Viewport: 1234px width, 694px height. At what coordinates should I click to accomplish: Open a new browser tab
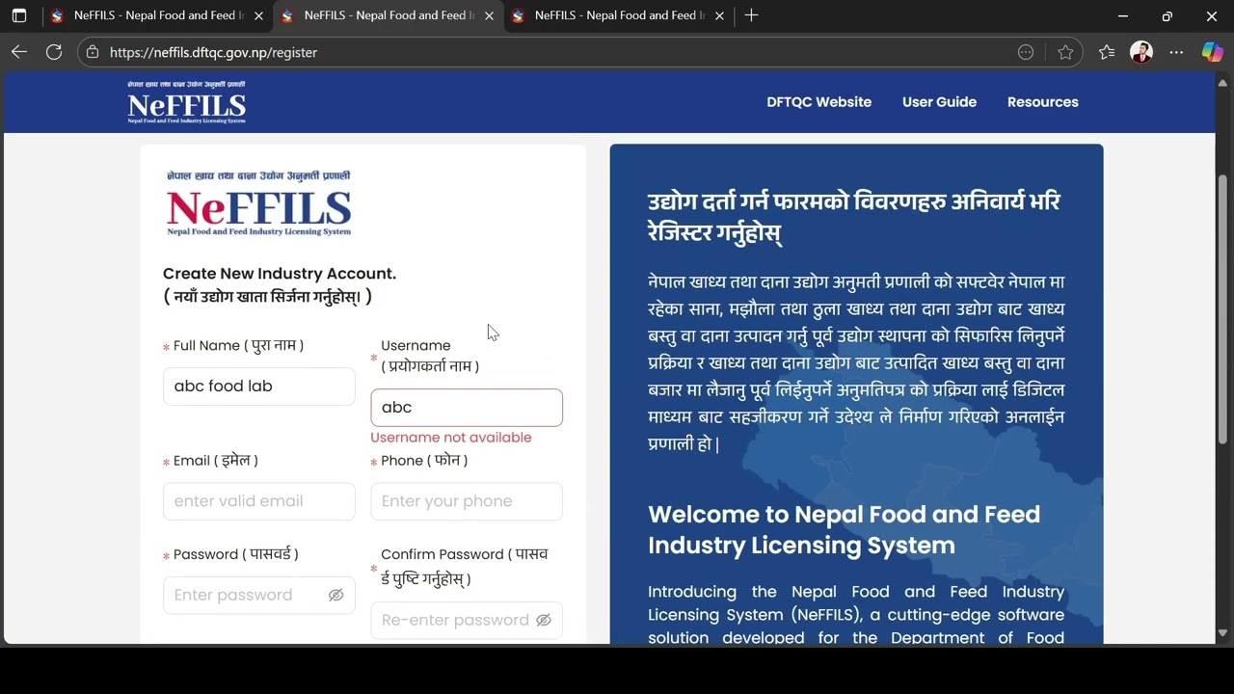pos(751,15)
